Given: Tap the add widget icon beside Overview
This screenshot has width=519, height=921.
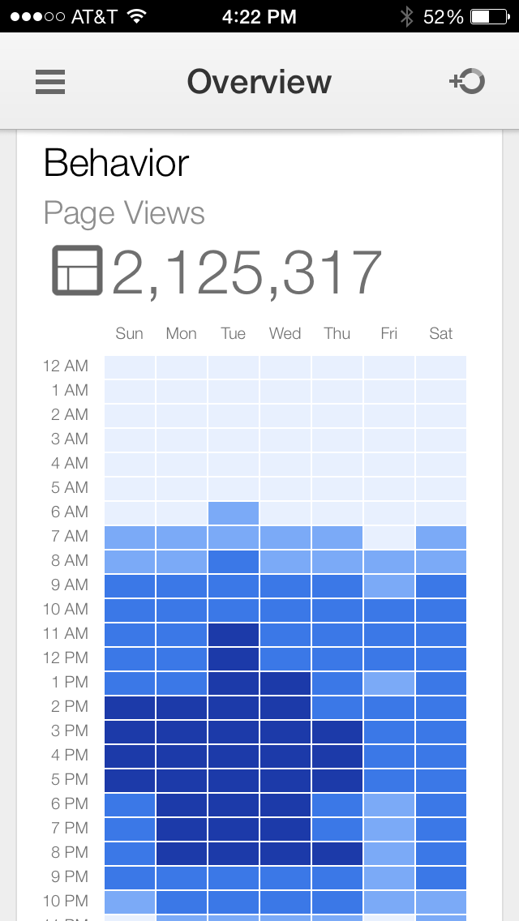Looking at the screenshot, I should [x=467, y=81].
